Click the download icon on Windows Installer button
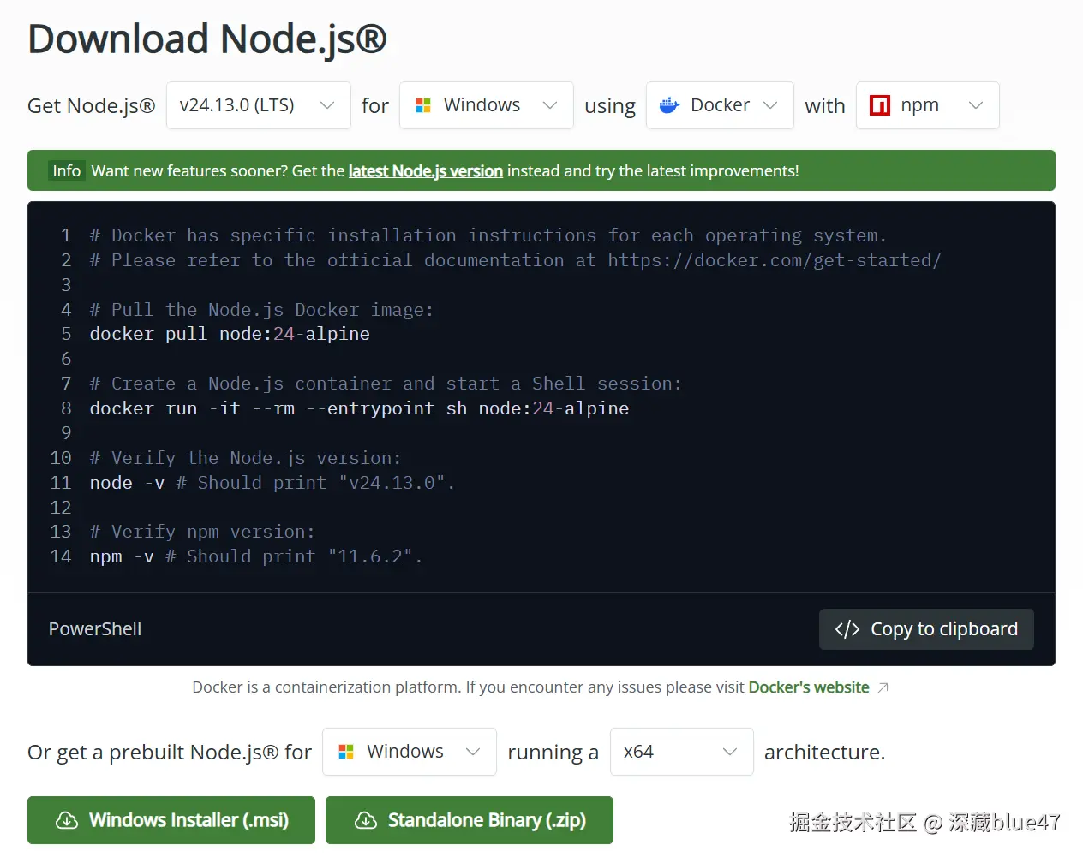The image size is (1083, 857). [x=67, y=819]
